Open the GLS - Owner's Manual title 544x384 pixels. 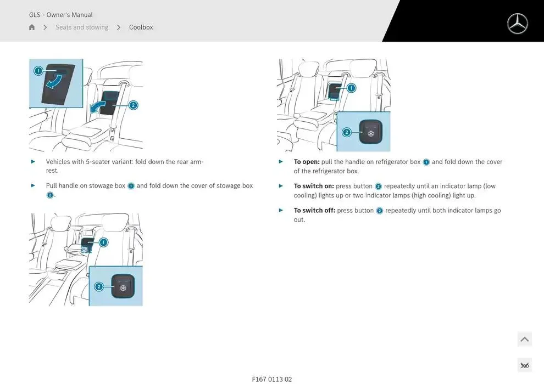tap(61, 15)
